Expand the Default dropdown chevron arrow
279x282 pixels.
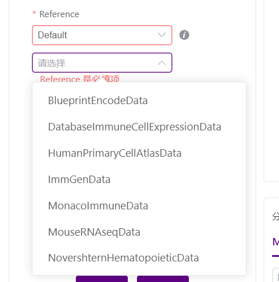click(x=161, y=35)
